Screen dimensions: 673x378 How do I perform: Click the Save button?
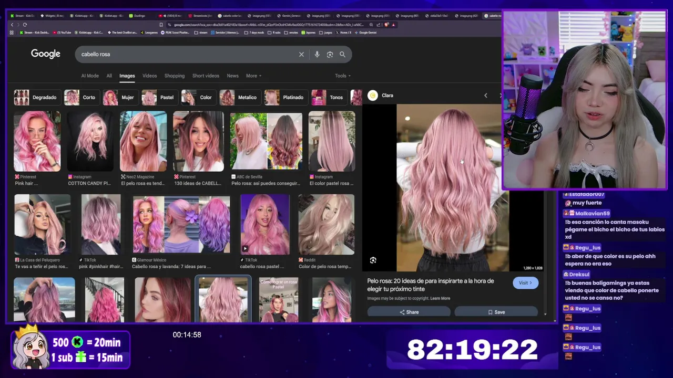point(496,312)
